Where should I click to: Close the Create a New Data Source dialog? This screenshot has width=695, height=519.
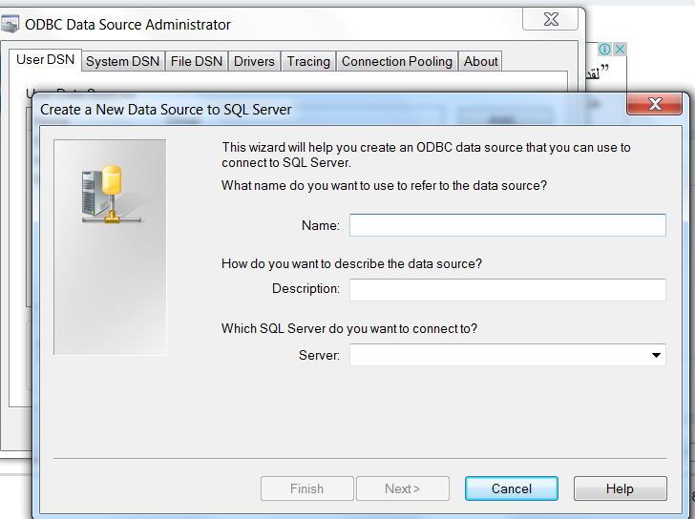point(655,104)
